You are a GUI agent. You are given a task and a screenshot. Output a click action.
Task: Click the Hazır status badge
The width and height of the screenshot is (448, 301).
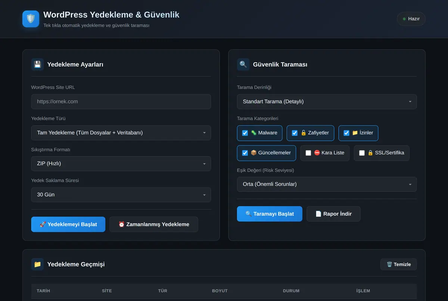tap(411, 19)
